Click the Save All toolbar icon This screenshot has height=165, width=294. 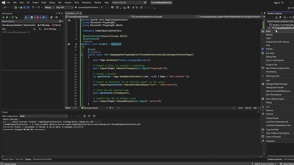(x=28, y=7)
